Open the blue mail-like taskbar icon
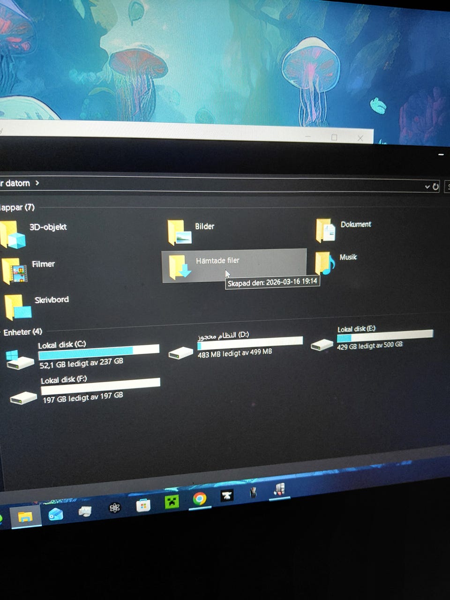 56,514
